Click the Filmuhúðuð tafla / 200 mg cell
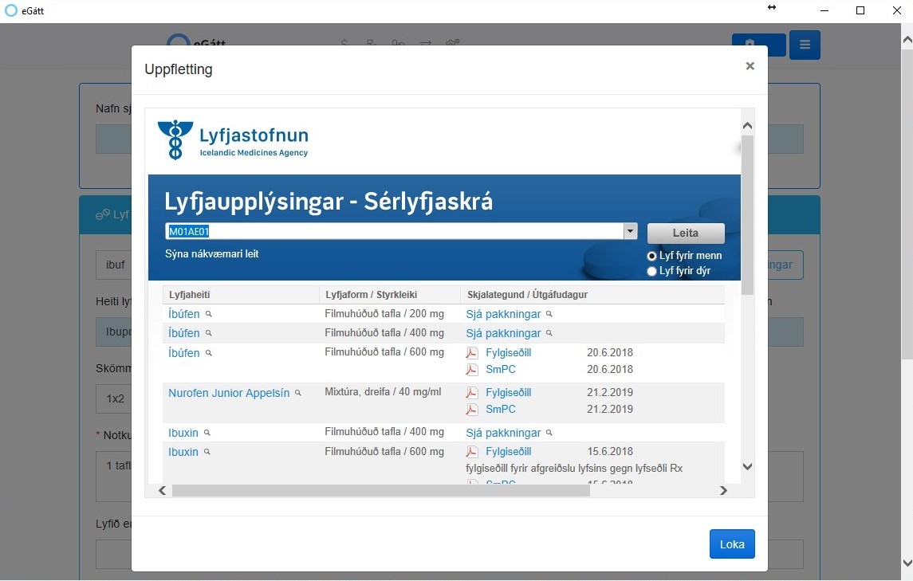913x581 pixels. [x=384, y=314]
